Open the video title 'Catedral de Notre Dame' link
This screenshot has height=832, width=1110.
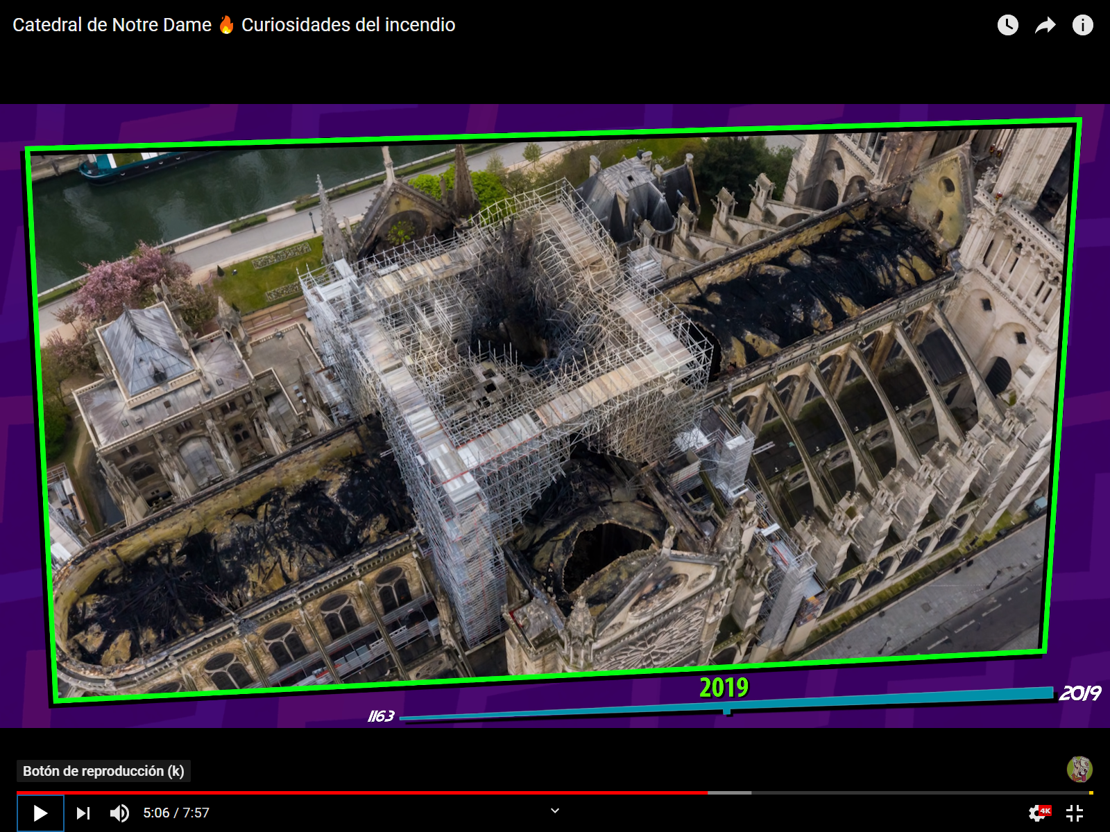[112, 25]
